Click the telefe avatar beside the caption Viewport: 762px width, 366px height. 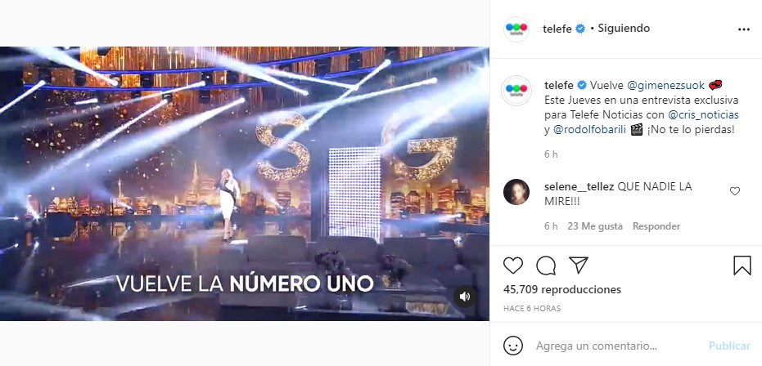coord(516,91)
